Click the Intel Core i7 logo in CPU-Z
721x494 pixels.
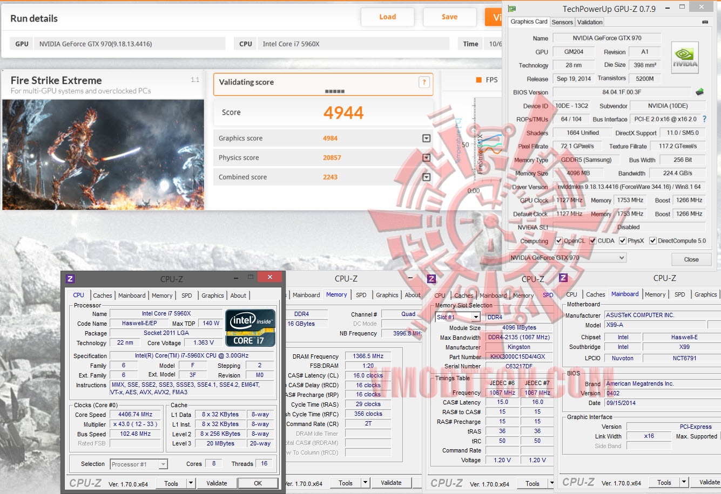250,328
